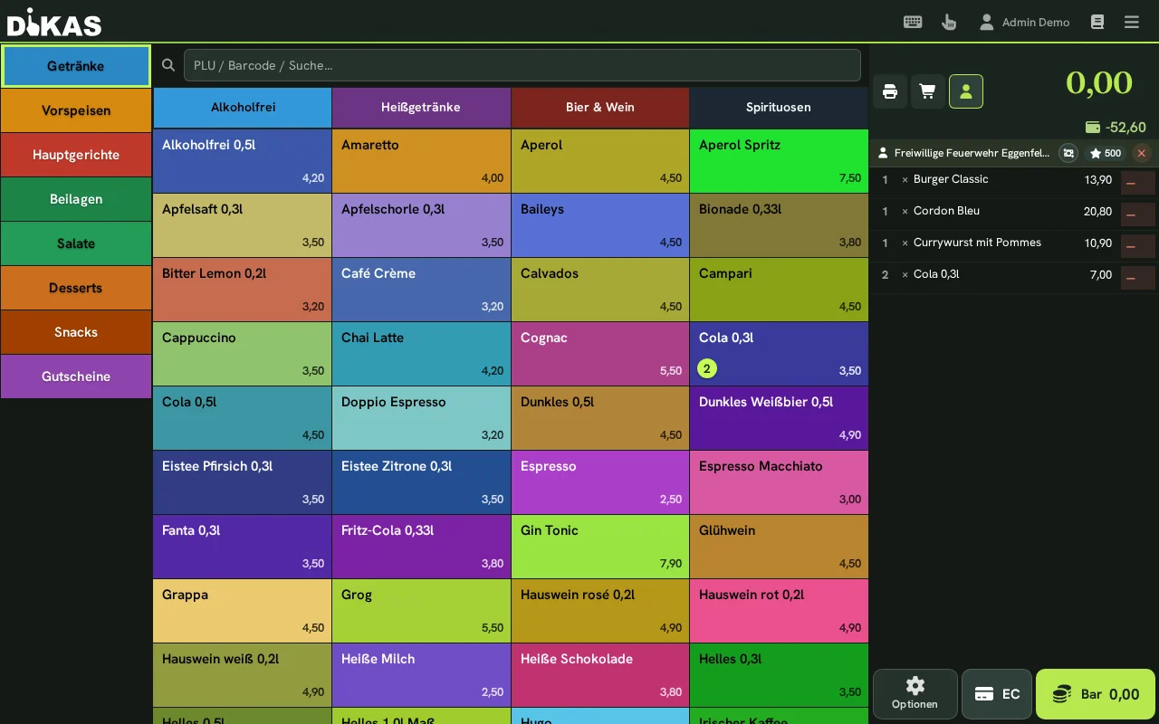Switch to the Bier & Wein tab
The width and height of the screenshot is (1159, 724).
[x=600, y=107]
